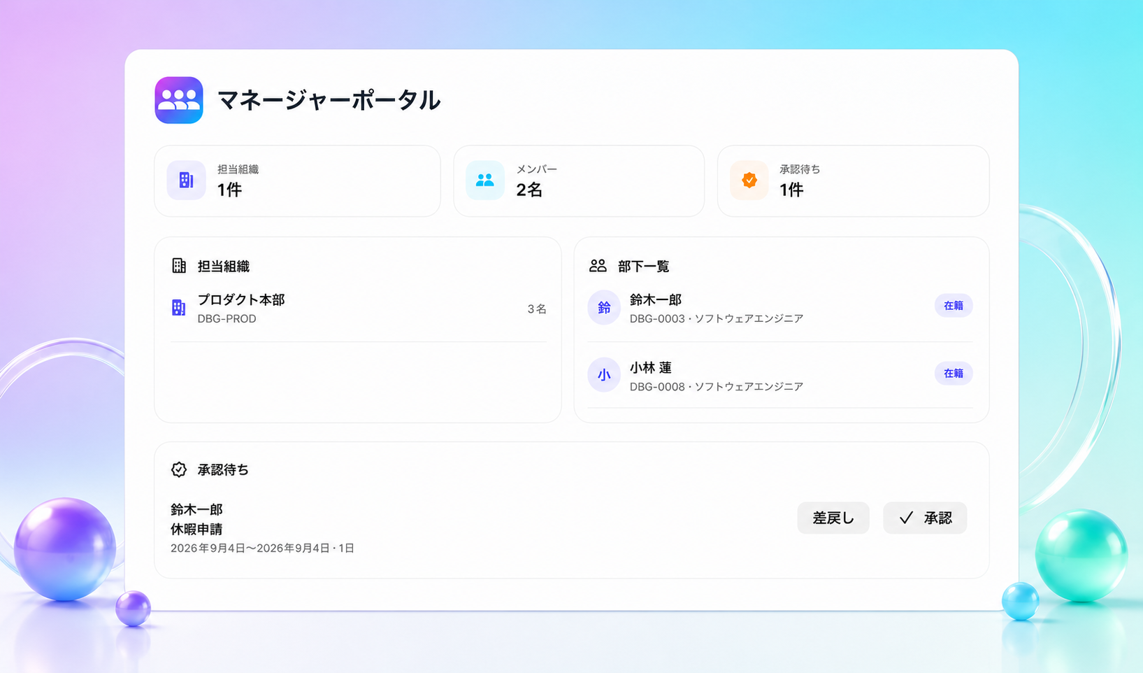The image size is (1143, 673).
Task: Open the プロダクト本部 organization row
Action: pos(358,309)
